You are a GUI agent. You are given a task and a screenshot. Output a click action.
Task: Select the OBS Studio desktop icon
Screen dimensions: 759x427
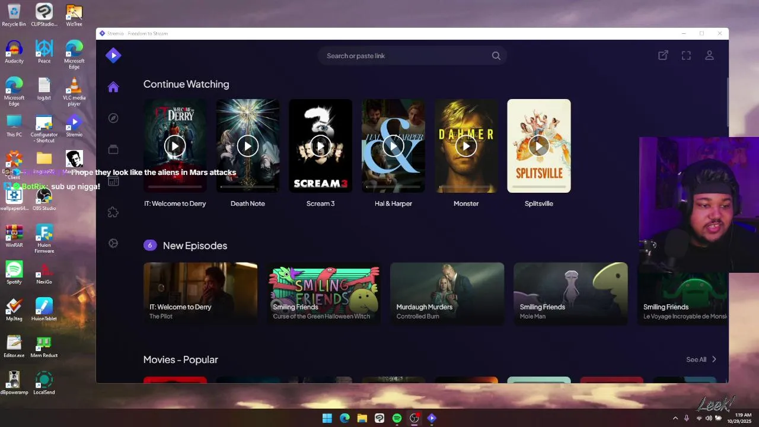pyautogui.click(x=44, y=199)
